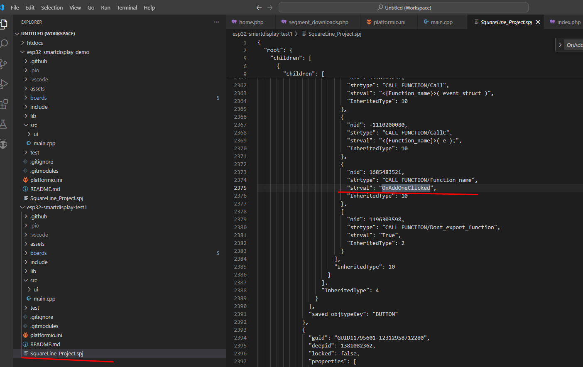Open the Help menu
Screen dimensions: 583x367
coord(149,7)
